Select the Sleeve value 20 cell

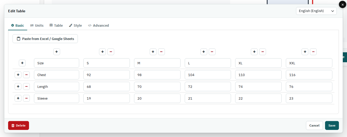[157, 98]
